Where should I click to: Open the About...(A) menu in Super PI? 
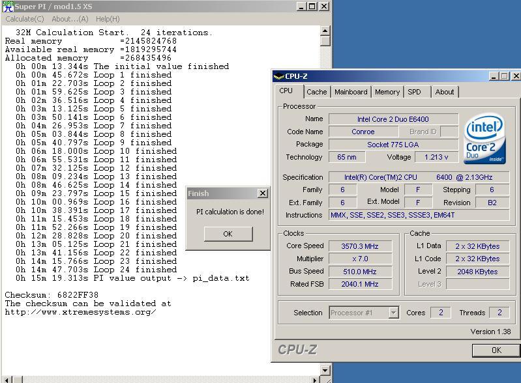70,19
